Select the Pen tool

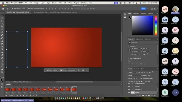[x=2, y=58]
